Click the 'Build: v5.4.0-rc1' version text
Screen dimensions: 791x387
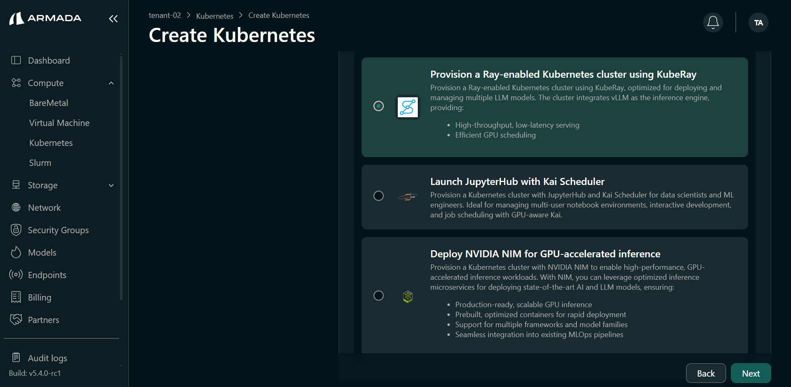coord(35,373)
